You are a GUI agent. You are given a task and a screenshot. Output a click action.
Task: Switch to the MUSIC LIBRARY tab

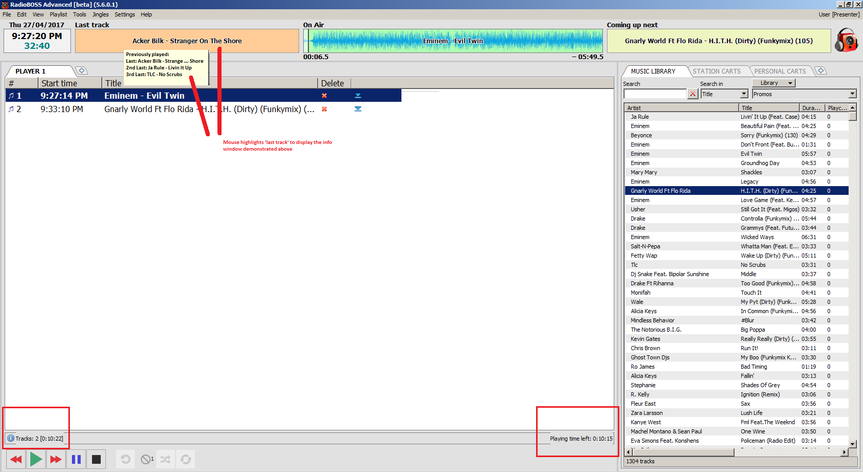click(x=653, y=71)
